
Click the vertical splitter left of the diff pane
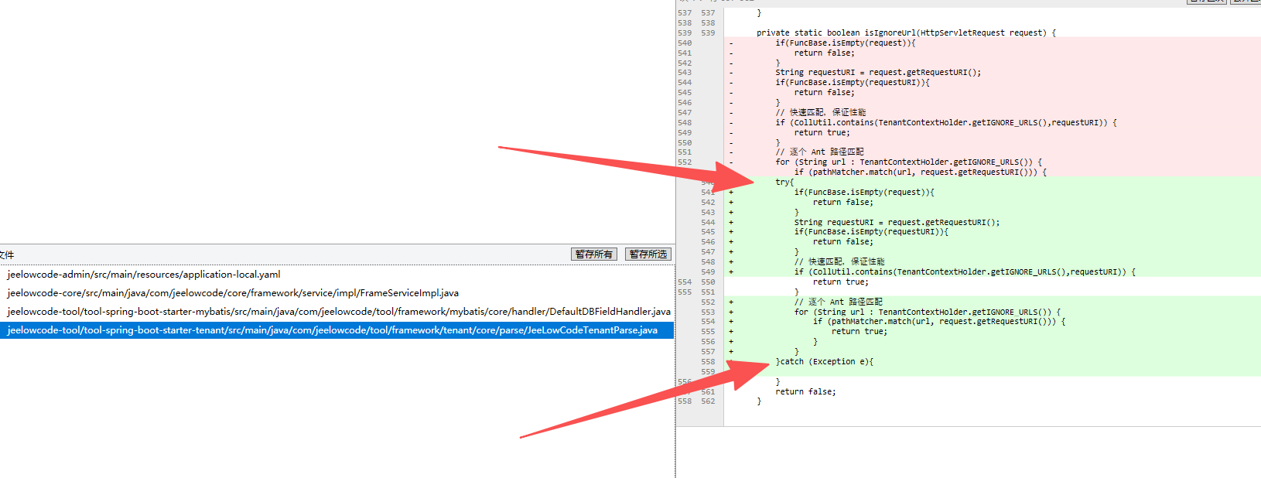tap(675, 232)
